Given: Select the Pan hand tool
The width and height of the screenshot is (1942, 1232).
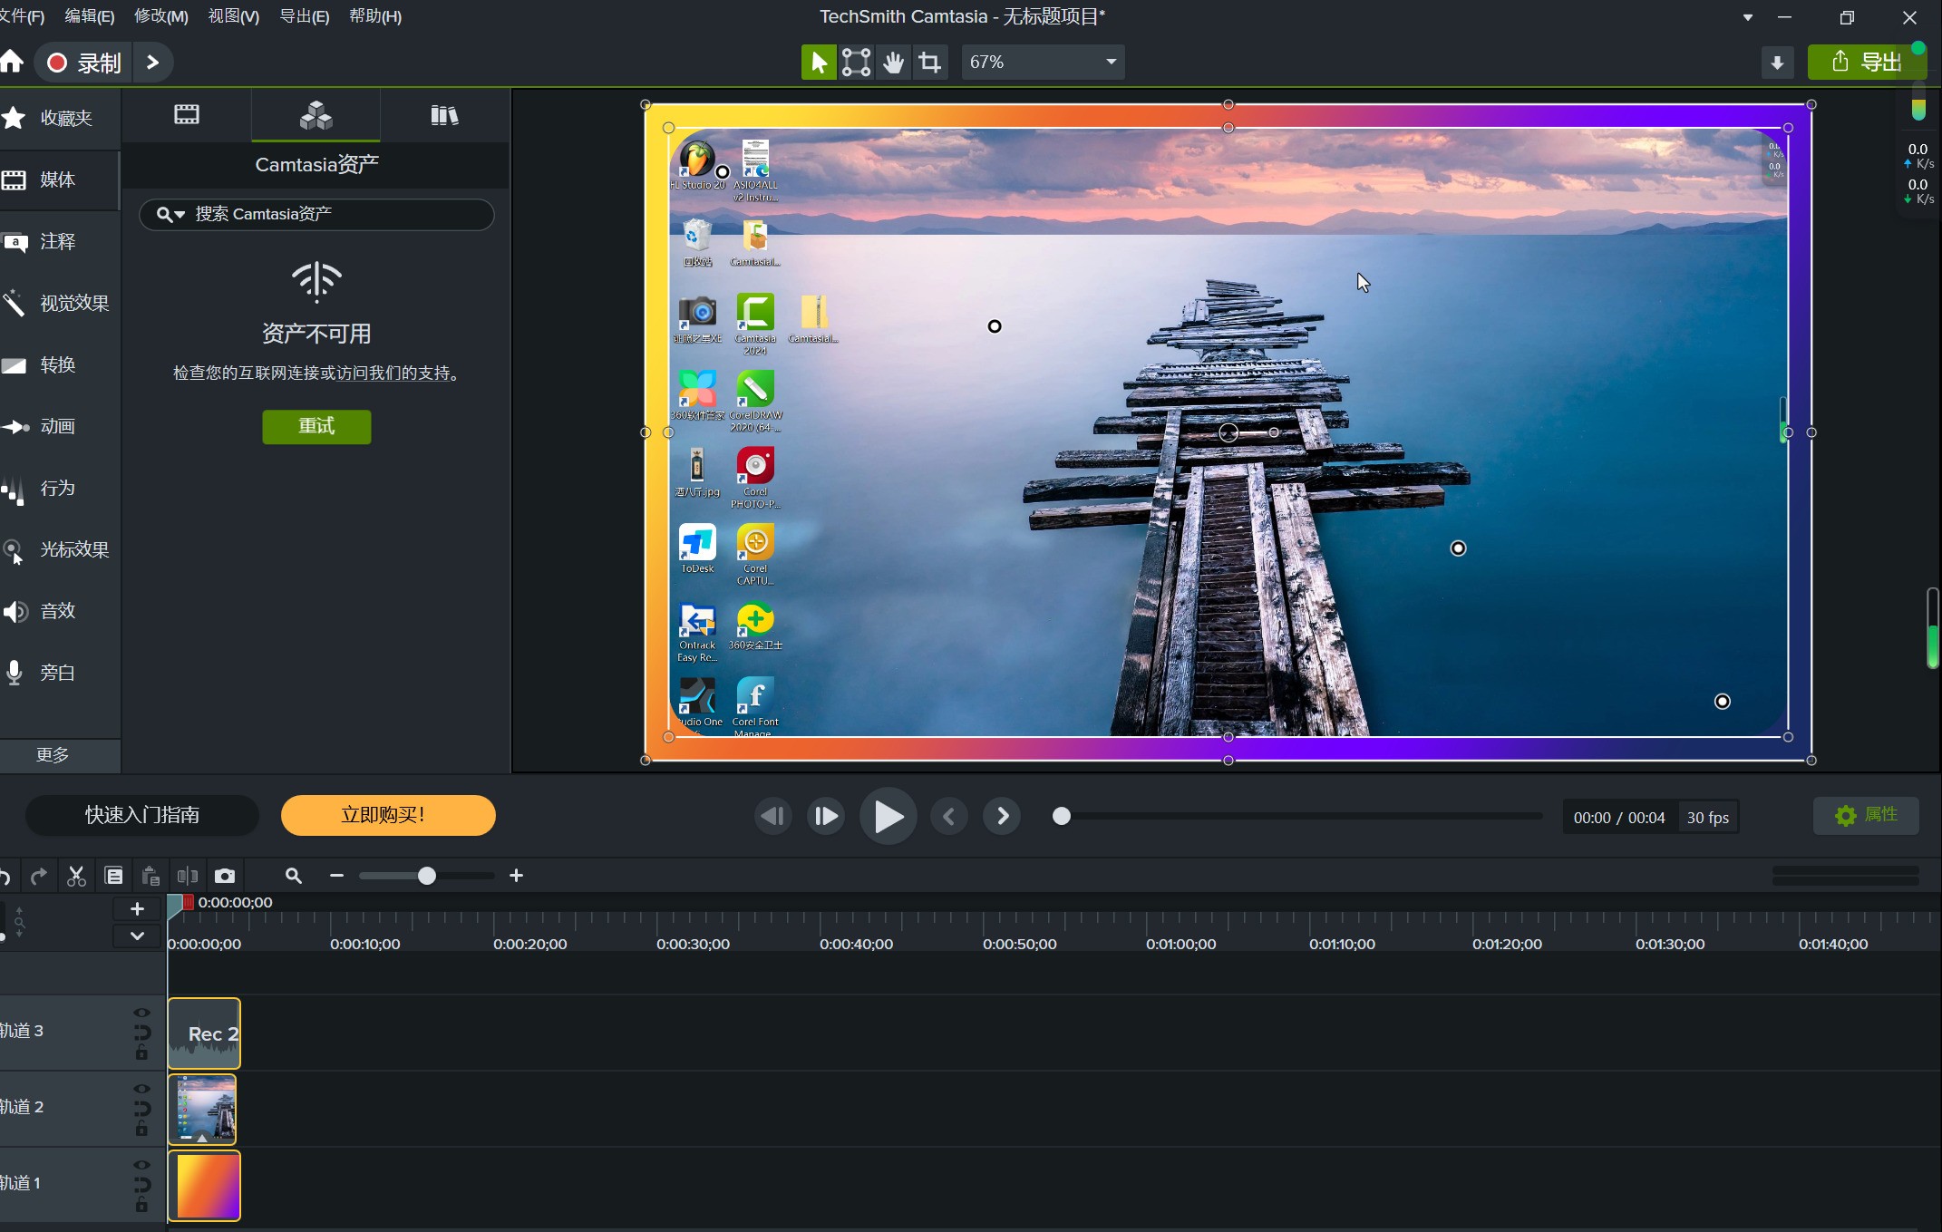Looking at the screenshot, I should tap(893, 62).
